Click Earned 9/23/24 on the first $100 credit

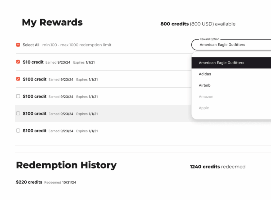62,79
